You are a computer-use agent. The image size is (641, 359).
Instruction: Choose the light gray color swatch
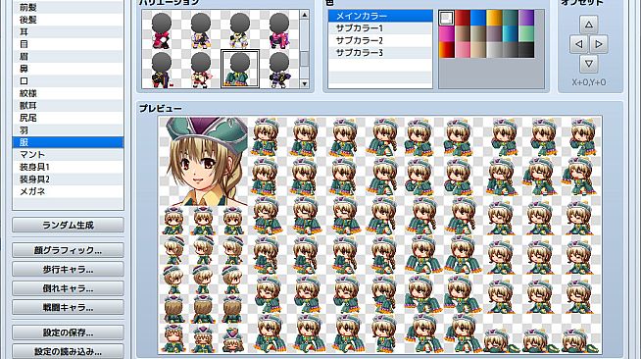pyautogui.click(x=494, y=50)
